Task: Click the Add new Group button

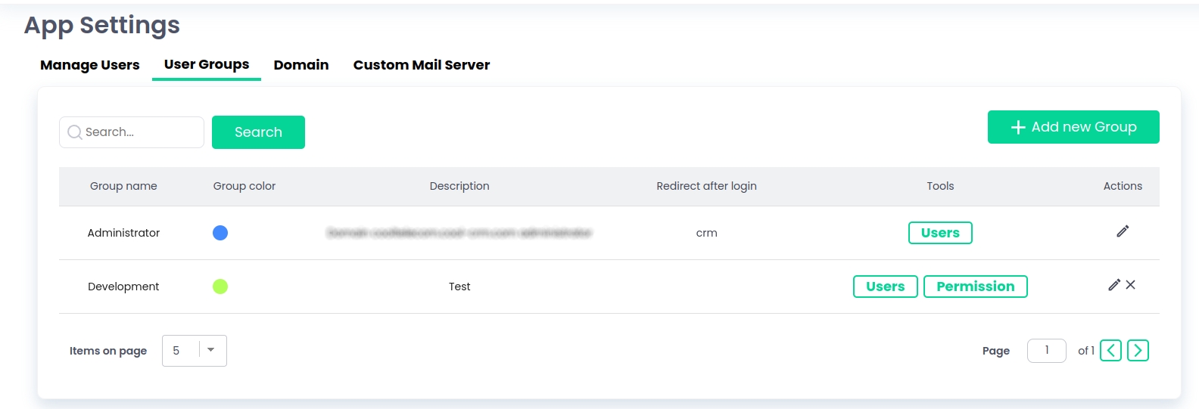Action: (x=1073, y=127)
